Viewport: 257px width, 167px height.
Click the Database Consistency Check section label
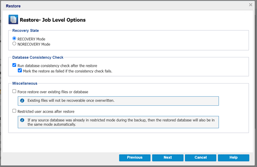point(38,58)
